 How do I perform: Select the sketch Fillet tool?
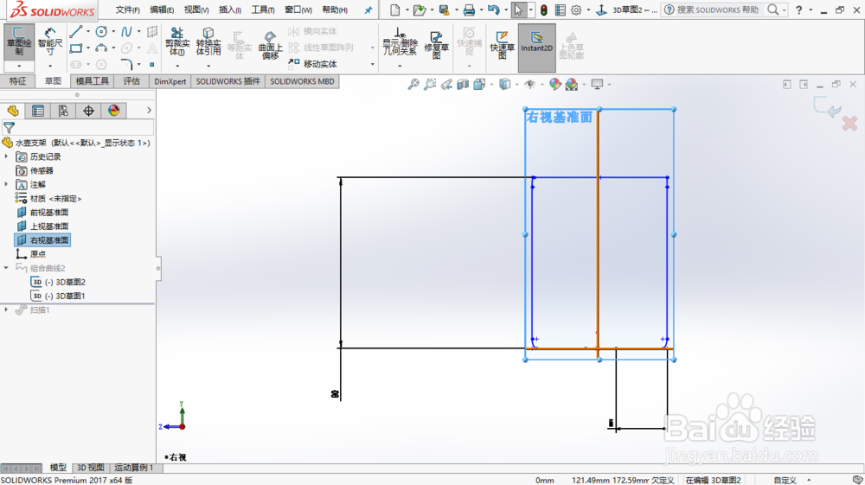126,64
